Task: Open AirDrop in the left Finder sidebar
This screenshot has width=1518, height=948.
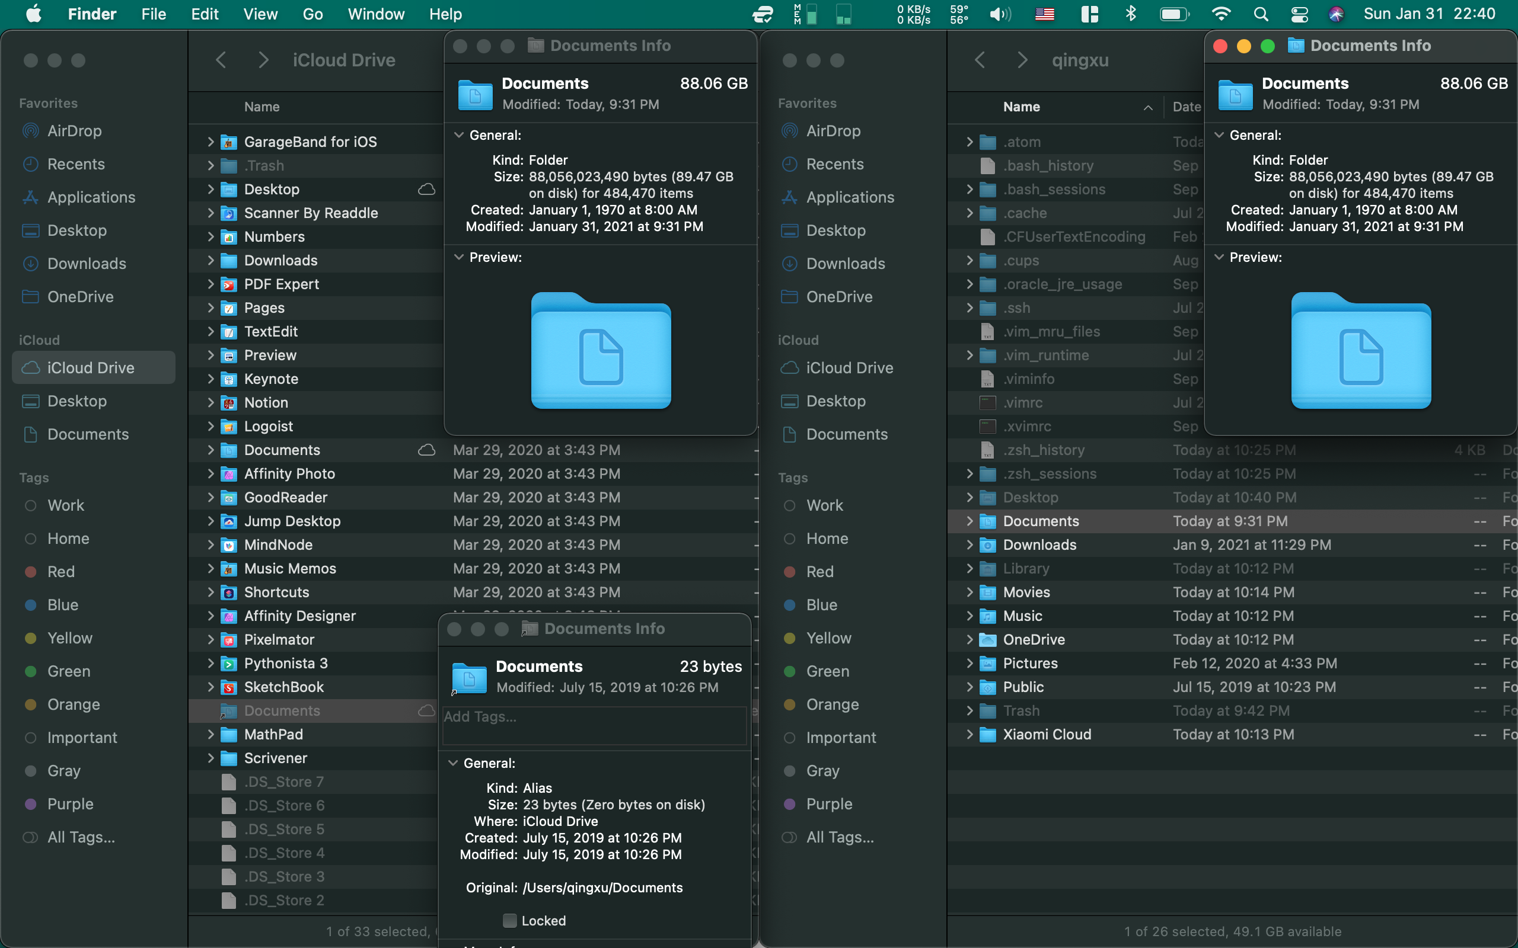Action: (74, 131)
